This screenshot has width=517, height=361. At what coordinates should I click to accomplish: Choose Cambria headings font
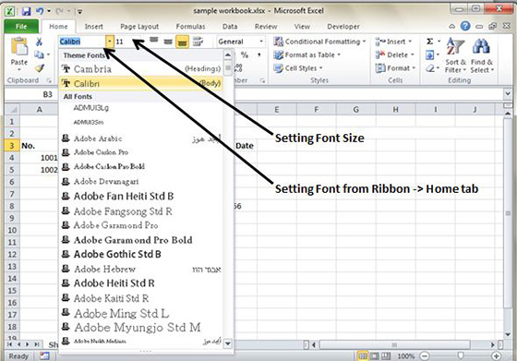[x=140, y=69]
